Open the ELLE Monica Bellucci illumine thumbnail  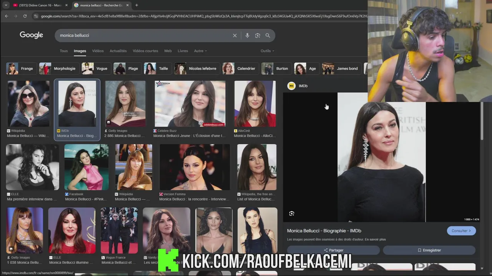click(72, 230)
